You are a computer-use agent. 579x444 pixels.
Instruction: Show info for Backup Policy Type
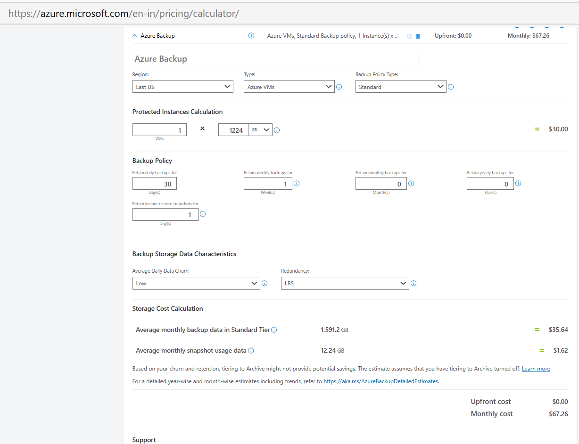[451, 87]
